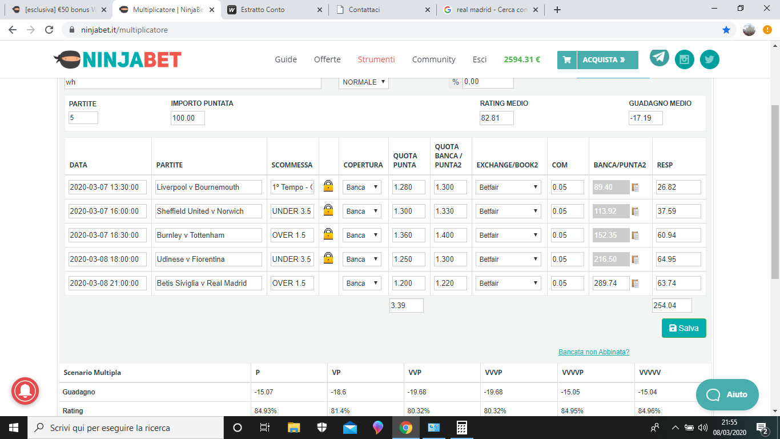Copy the 89.40 banca value via clipboard icon
Image resolution: width=780 pixels, height=439 pixels.
635,187
